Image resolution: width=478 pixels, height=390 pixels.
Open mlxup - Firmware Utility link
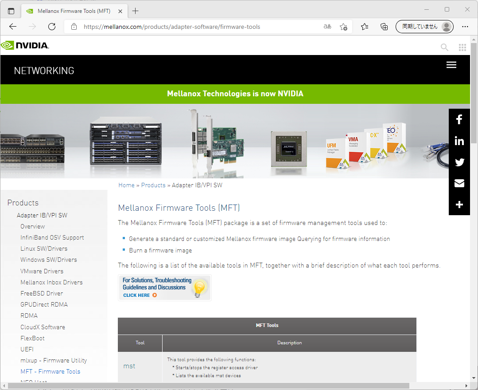[x=54, y=360]
